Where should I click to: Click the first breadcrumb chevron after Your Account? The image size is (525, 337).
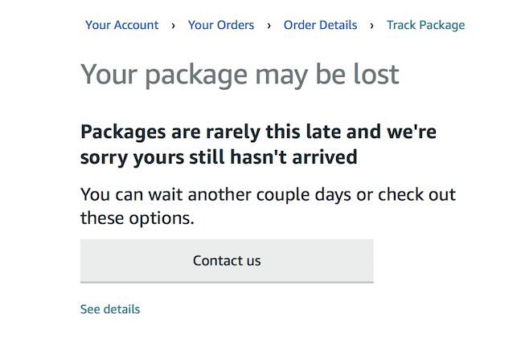[x=173, y=26]
